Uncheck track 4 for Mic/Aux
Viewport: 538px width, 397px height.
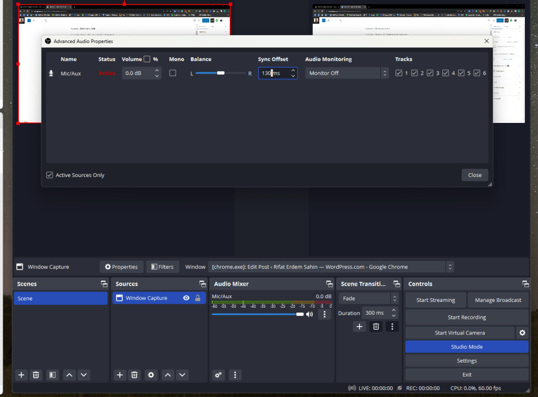[x=445, y=73]
